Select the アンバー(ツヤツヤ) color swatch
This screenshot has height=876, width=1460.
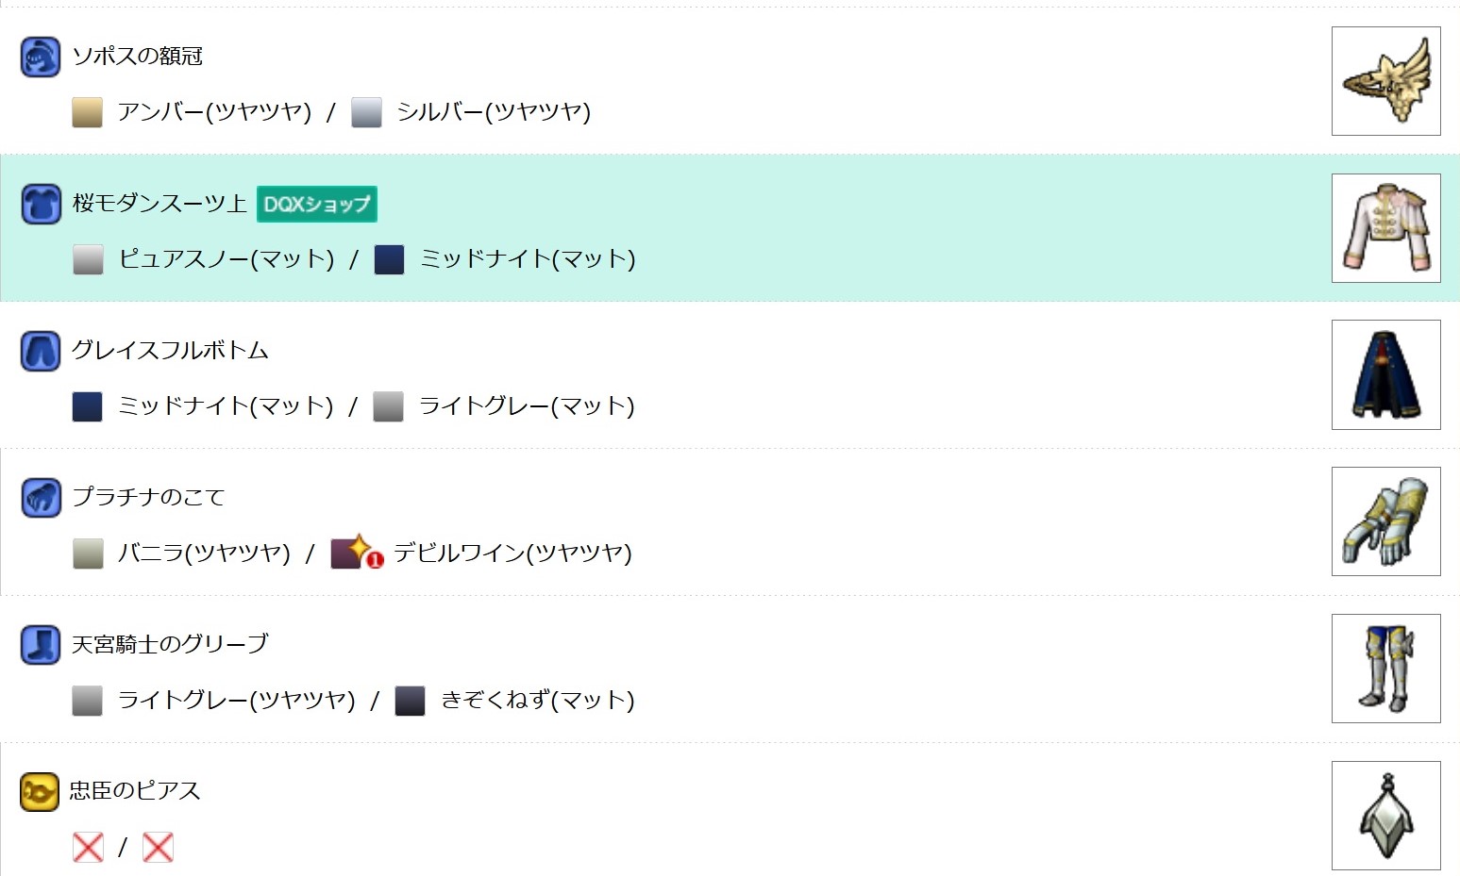(87, 111)
